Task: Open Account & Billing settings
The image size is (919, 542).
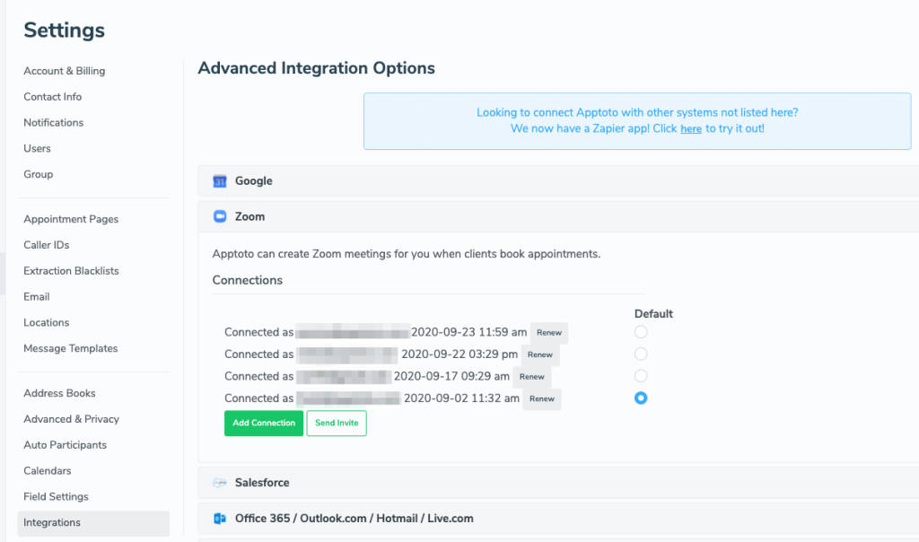Action: click(x=65, y=71)
